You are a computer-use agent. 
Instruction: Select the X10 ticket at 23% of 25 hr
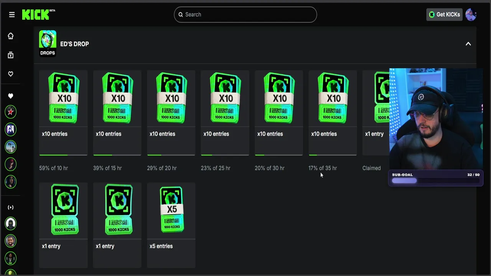(225, 98)
